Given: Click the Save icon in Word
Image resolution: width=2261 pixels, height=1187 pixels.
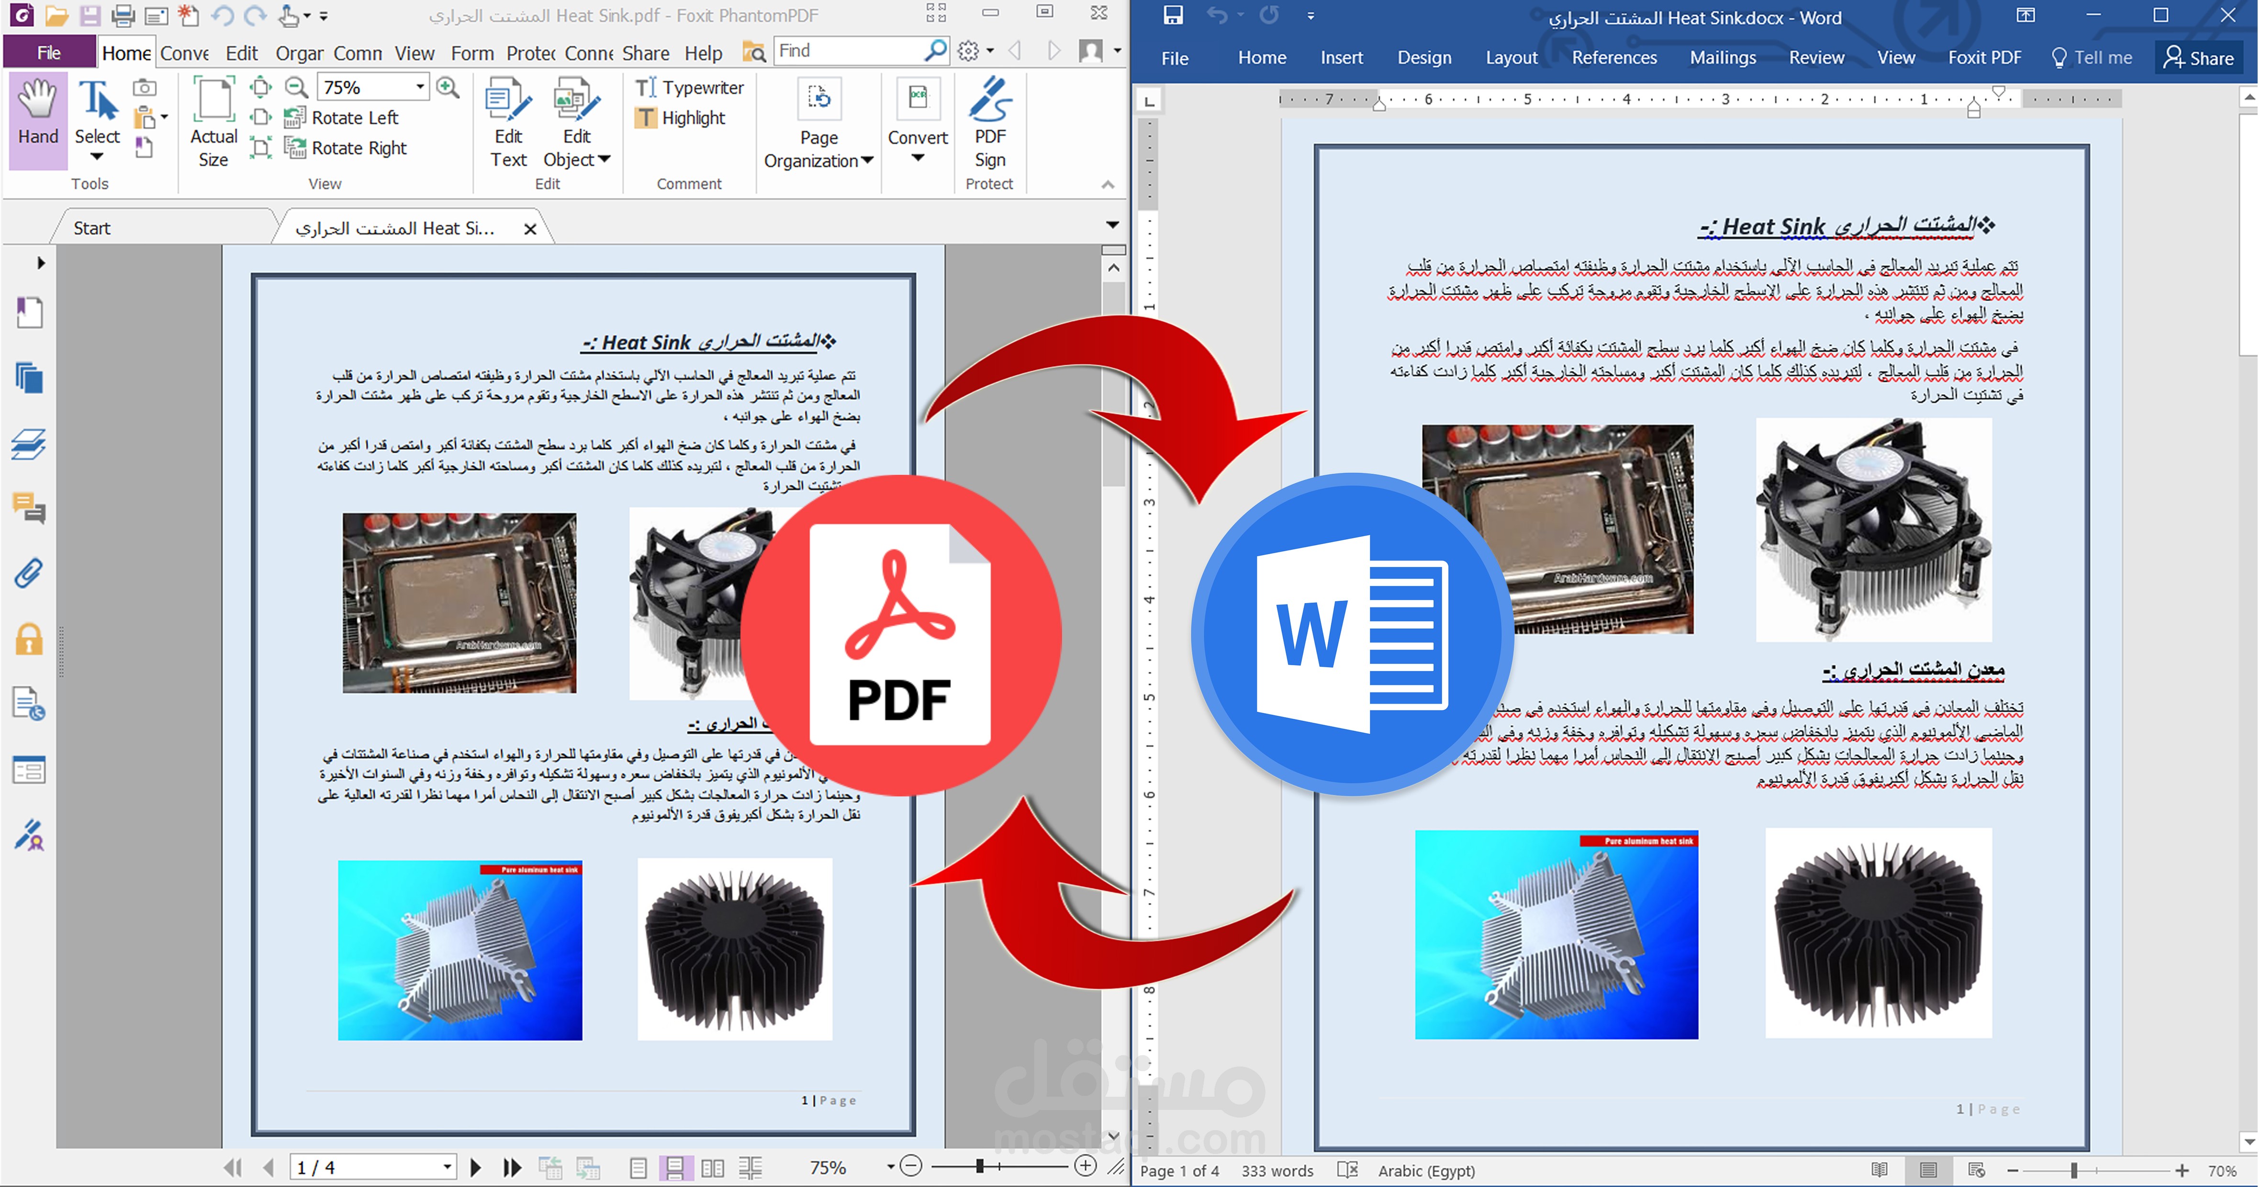Looking at the screenshot, I should tap(1173, 15).
